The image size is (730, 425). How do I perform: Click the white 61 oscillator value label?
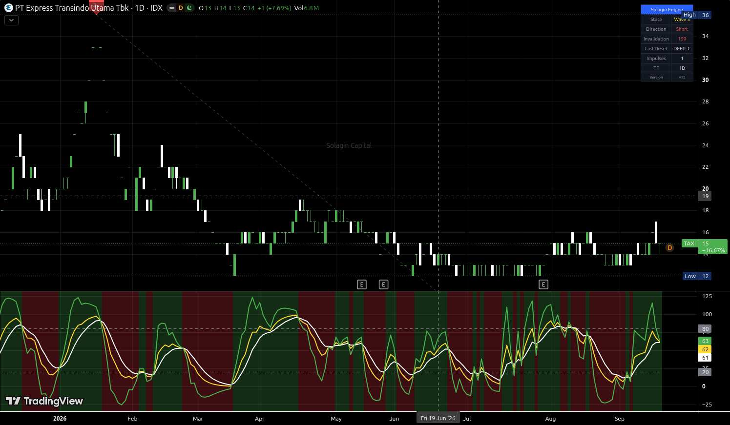705,358
